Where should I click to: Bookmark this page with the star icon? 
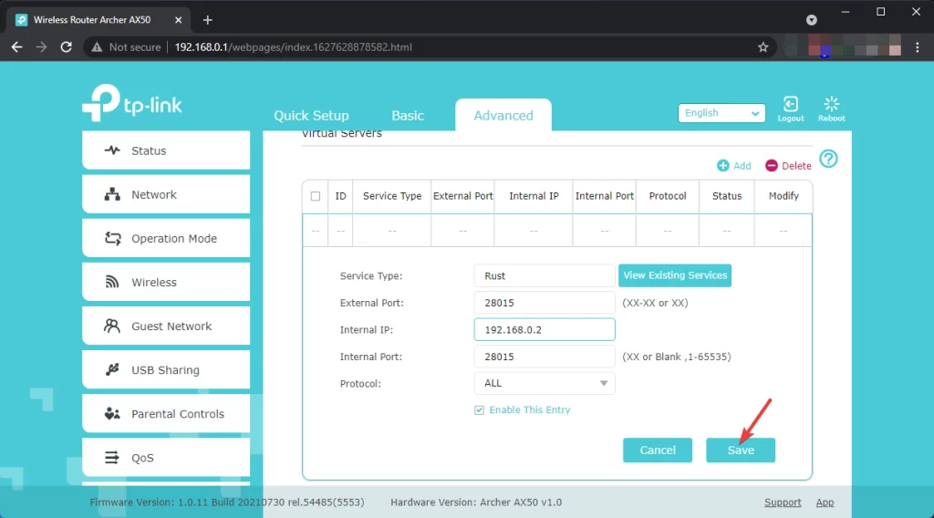click(x=763, y=47)
